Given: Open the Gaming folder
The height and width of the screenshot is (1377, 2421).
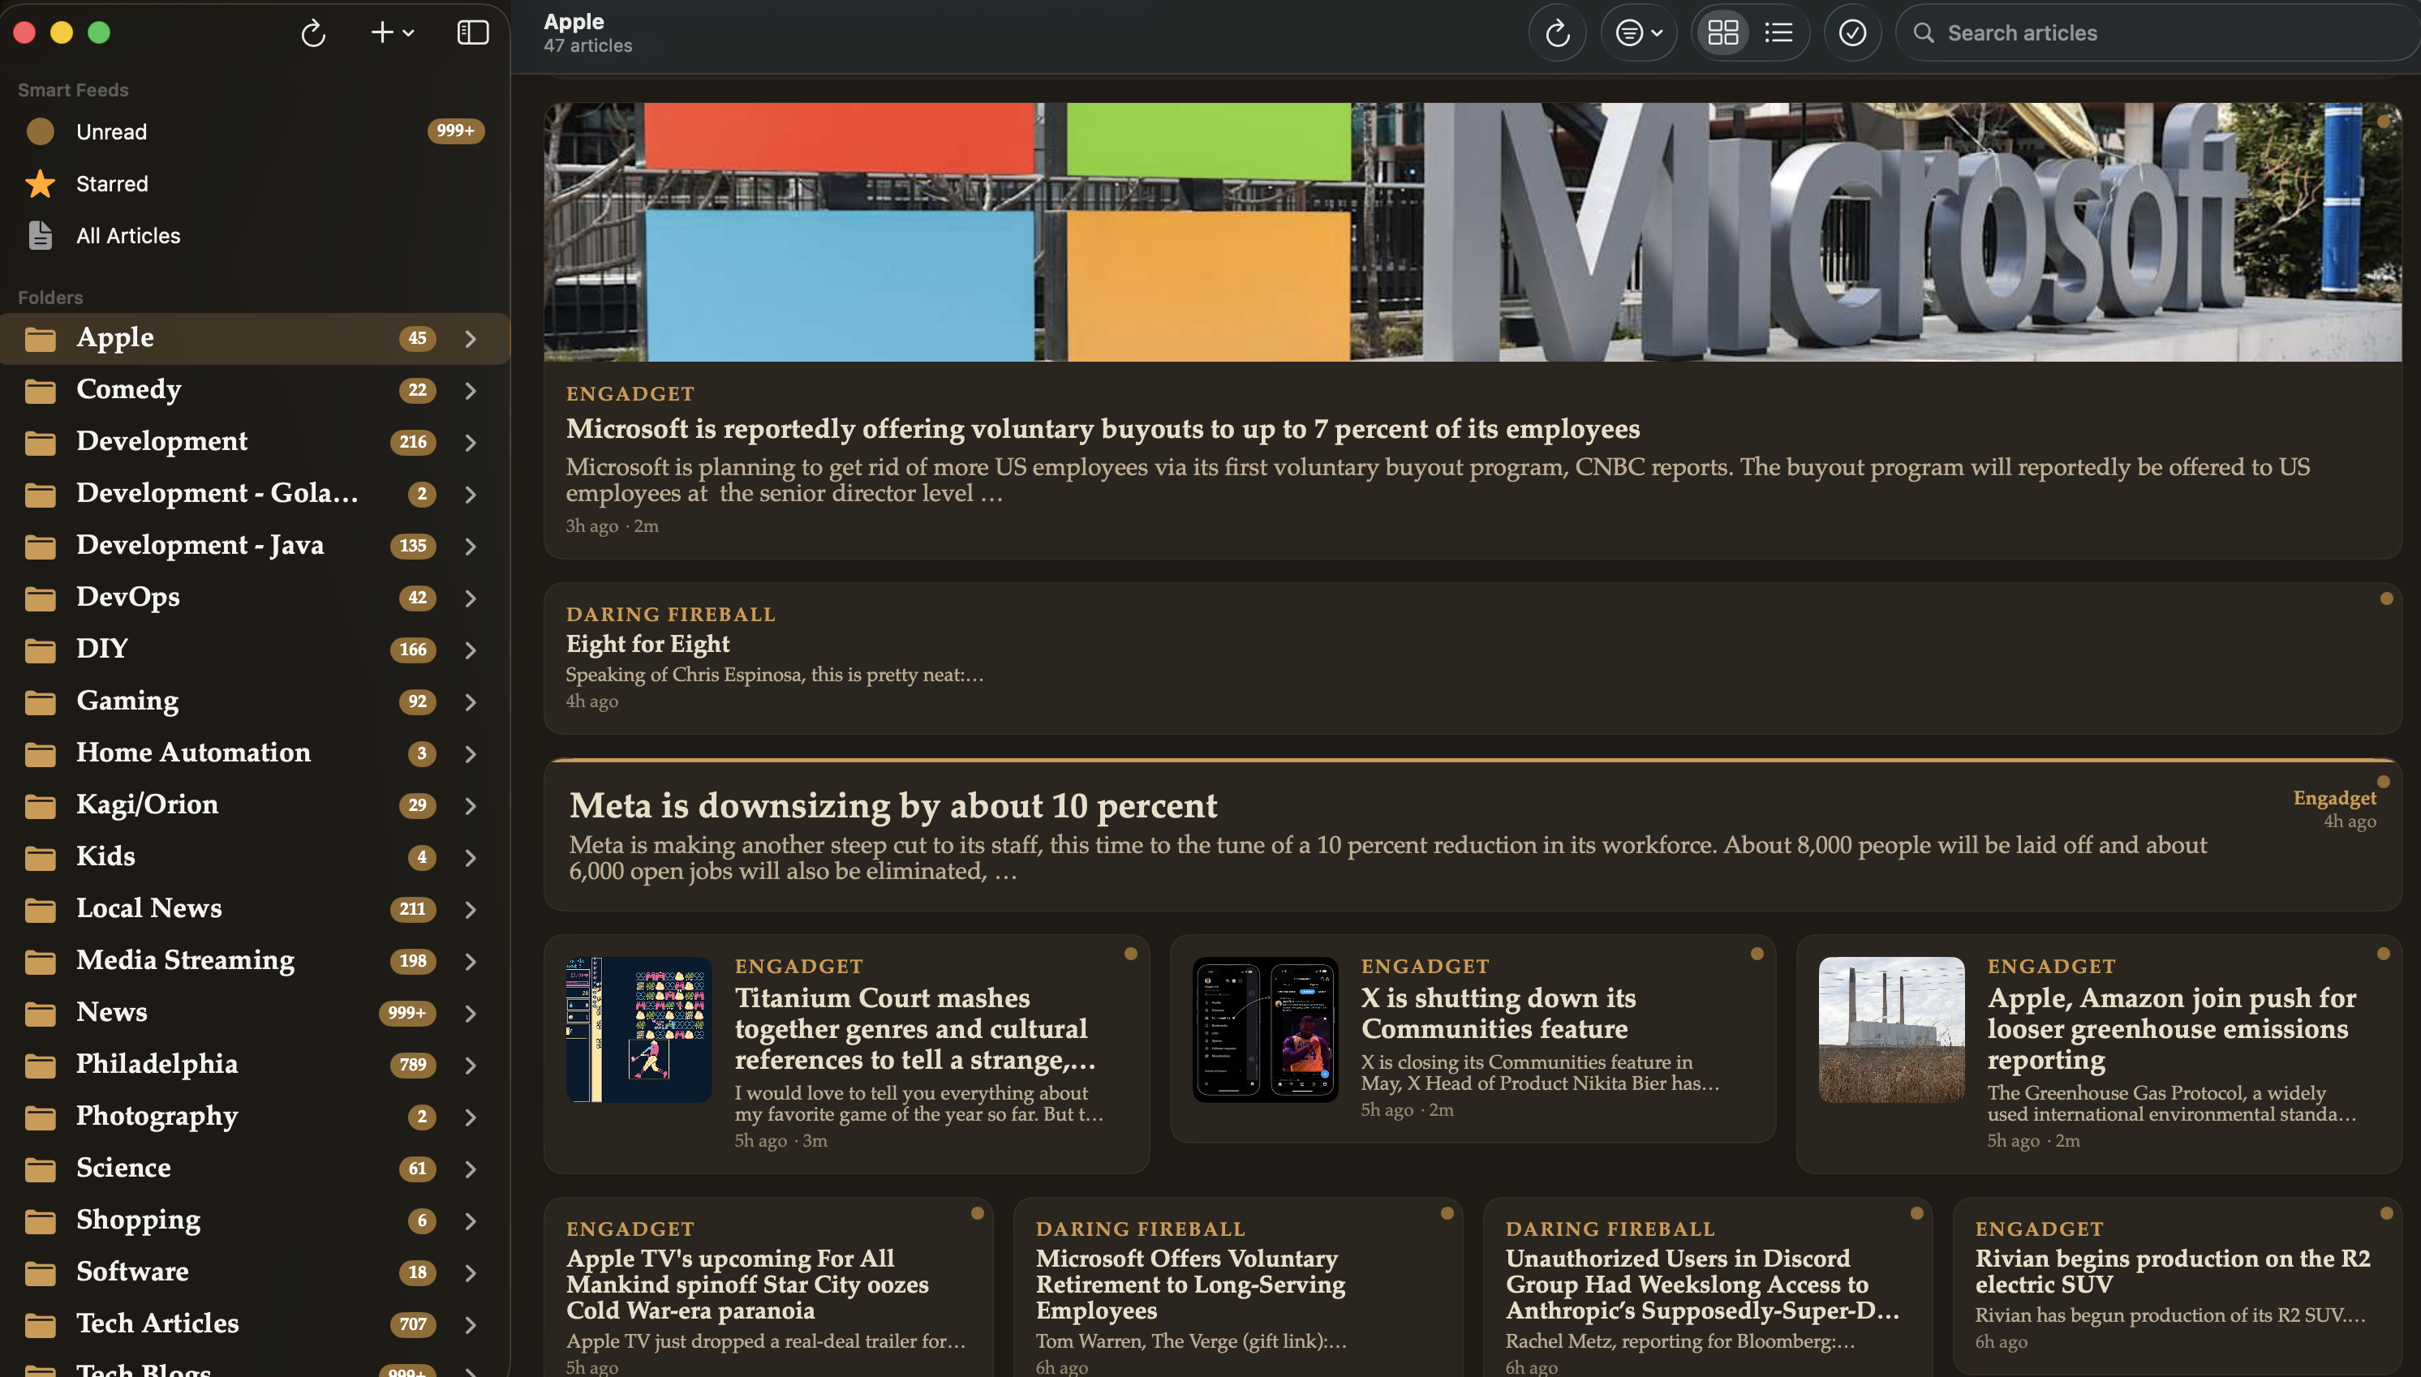Looking at the screenshot, I should pos(255,701).
